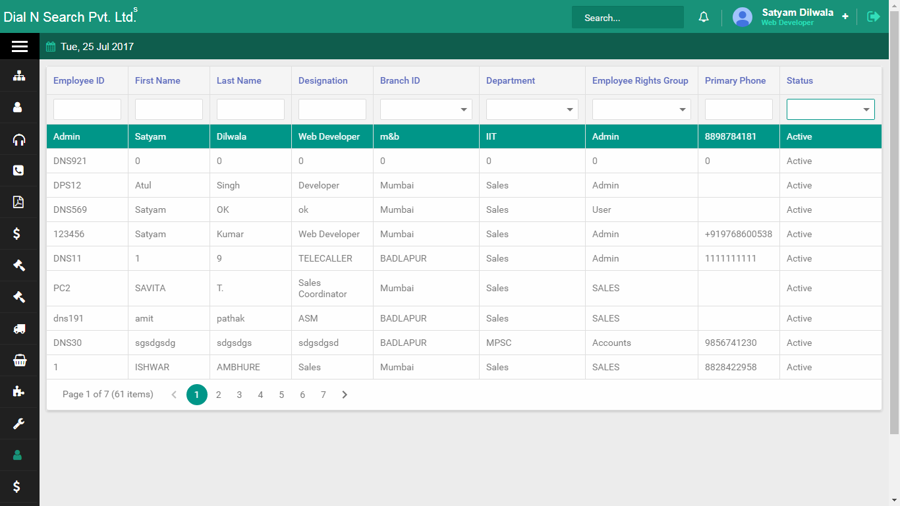Select the DNS921 employee row
This screenshot has height=506, width=900.
tap(464, 161)
